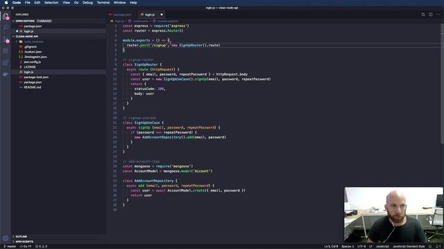This screenshot has width=444, height=249.
Task: Click the feedback smiley icon in the status bar
Action: (x=430, y=246)
